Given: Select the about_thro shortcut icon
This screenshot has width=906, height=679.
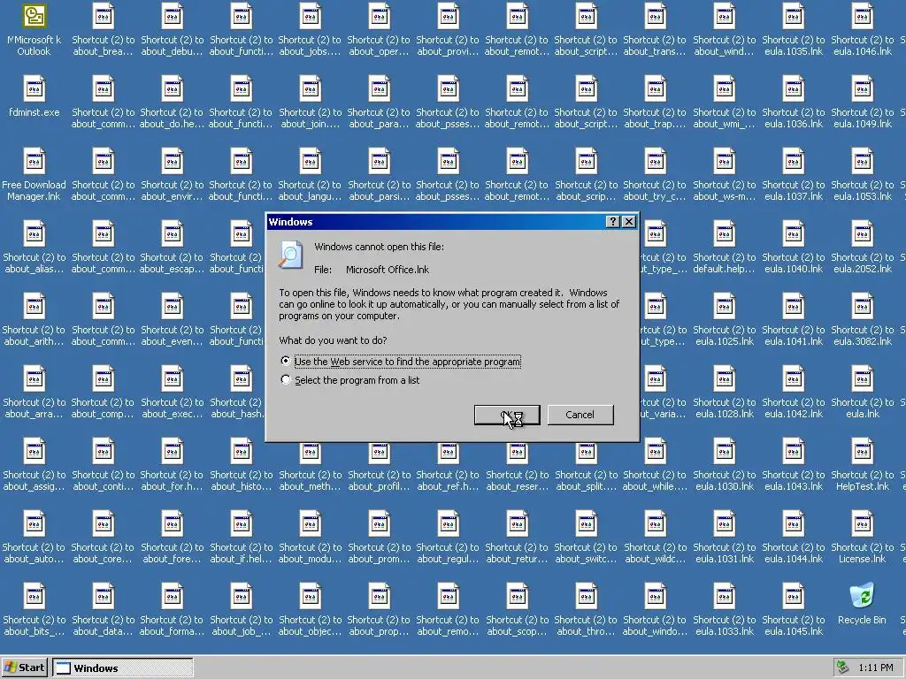Looking at the screenshot, I should point(586,597).
